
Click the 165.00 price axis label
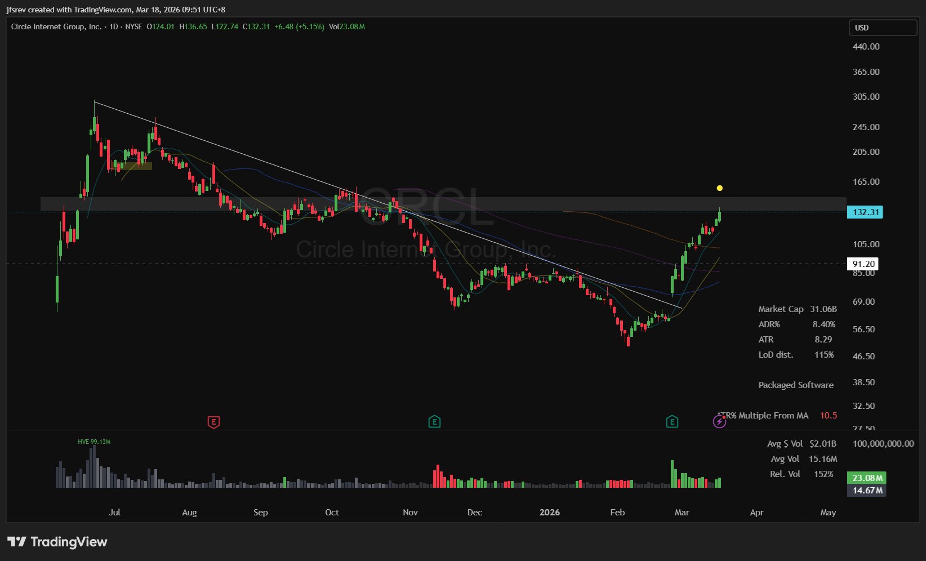point(866,182)
